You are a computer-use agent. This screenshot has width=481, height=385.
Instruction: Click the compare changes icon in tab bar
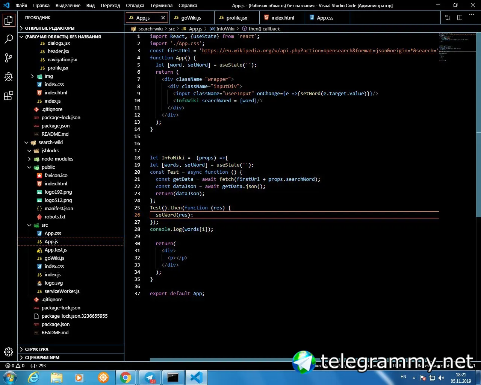448,18
